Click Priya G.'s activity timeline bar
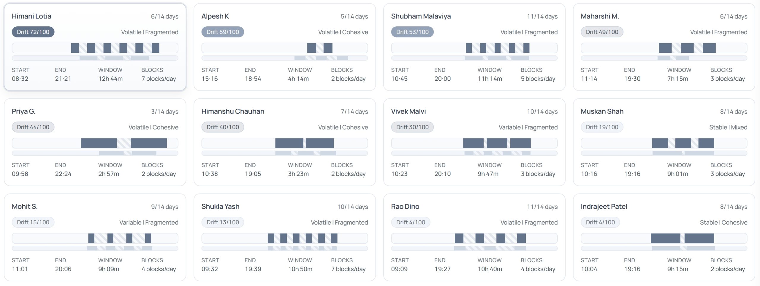This screenshot has height=286, width=760. [x=95, y=143]
